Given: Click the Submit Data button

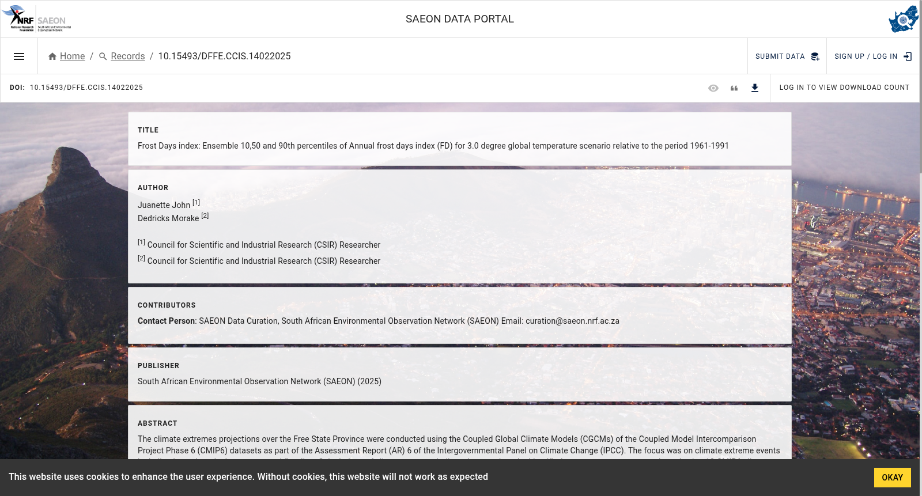Looking at the screenshot, I should (x=787, y=56).
